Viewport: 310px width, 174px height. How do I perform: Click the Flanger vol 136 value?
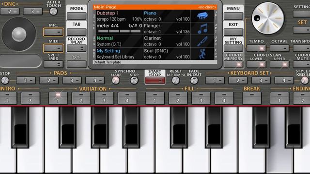coord(183,32)
